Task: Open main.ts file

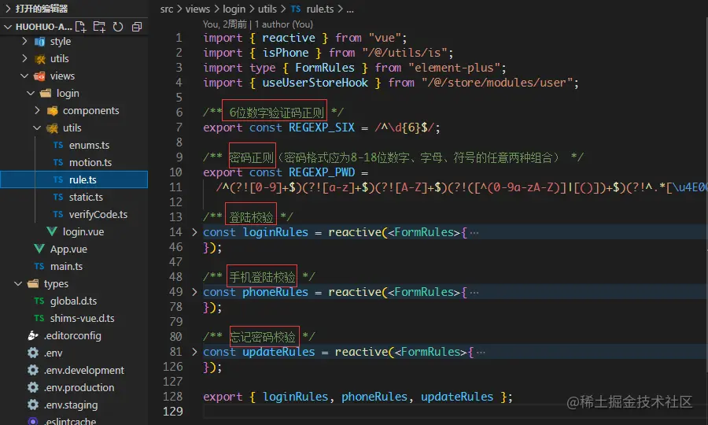Action: click(x=66, y=266)
